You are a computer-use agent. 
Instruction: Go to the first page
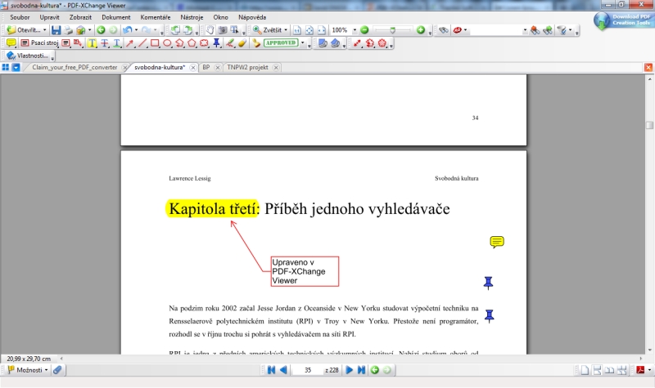(x=272, y=370)
